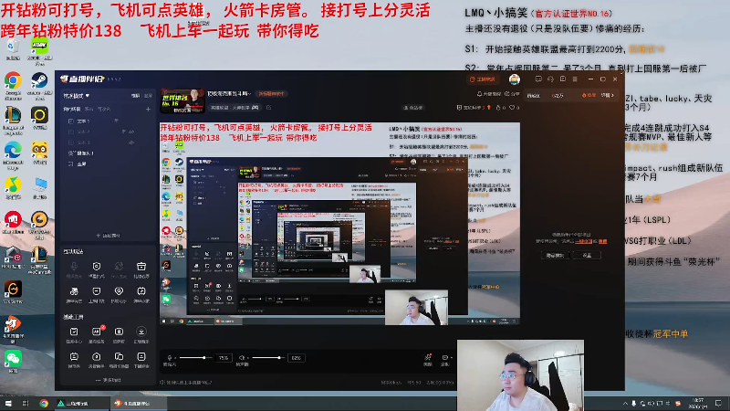Open the checkmark box icon in basic tools
730x411 pixels.
(74, 332)
